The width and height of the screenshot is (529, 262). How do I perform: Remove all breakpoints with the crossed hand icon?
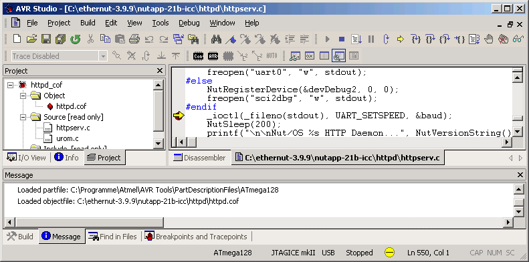[x=503, y=39]
